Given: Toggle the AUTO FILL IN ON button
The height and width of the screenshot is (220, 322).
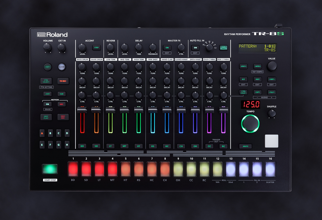Looking at the screenshot, I should coord(195,48).
